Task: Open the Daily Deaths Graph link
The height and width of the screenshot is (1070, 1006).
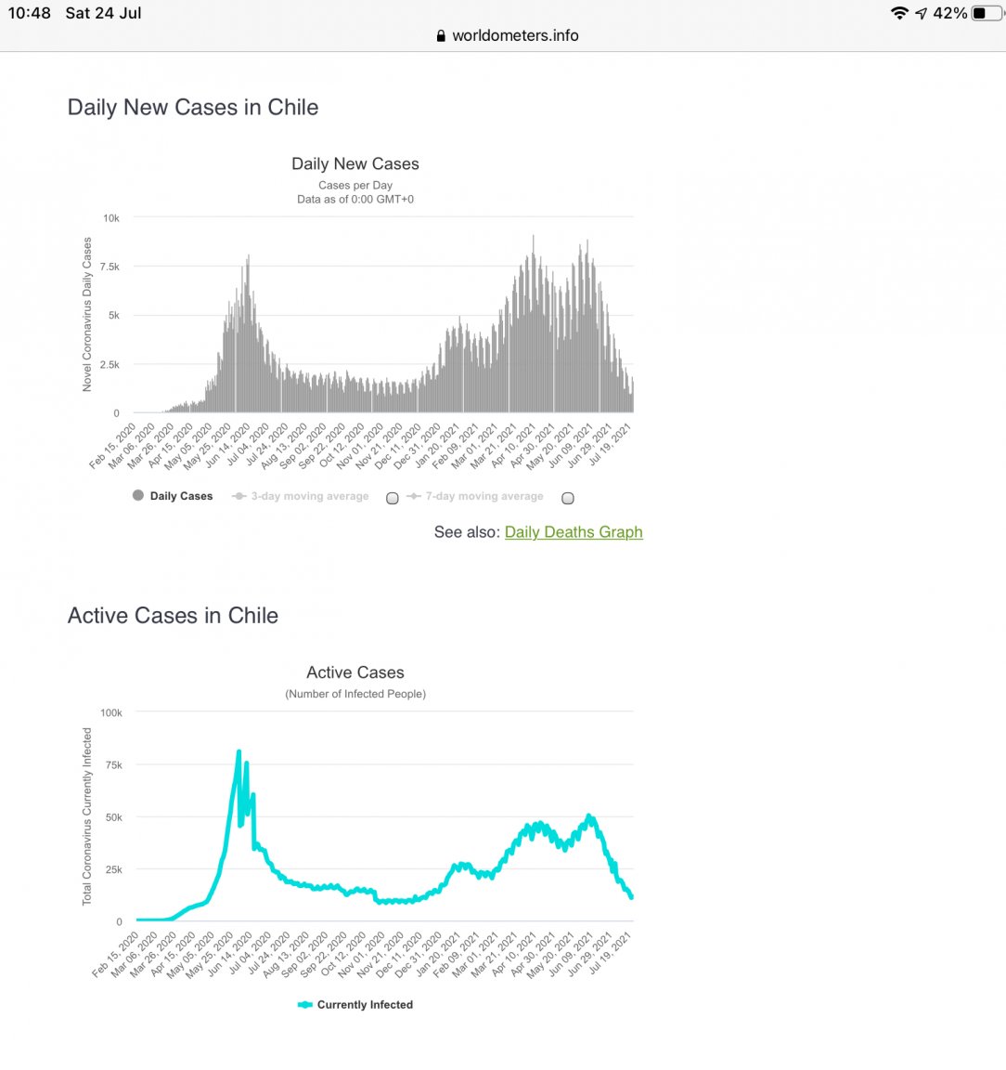Action: coord(574,532)
